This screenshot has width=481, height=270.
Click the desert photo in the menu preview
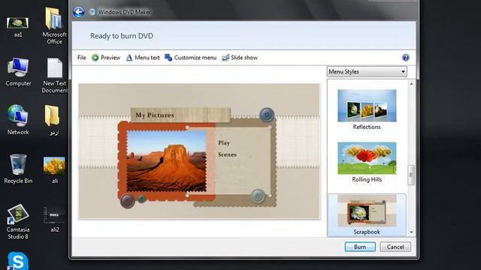pyautogui.click(x=167, y=161)
